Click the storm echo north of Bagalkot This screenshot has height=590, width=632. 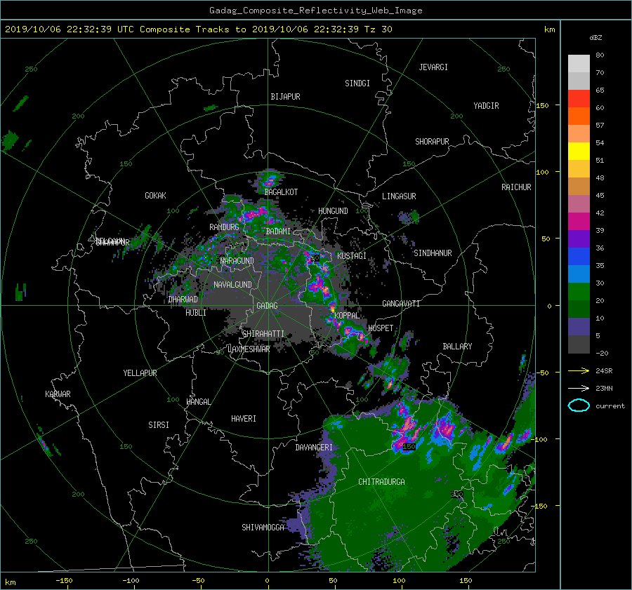pyautogui.click(x=268, y=180)
